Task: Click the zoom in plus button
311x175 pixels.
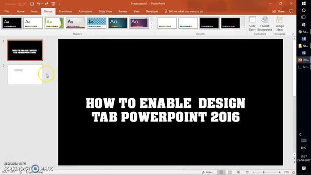Action: coord(280,172)
